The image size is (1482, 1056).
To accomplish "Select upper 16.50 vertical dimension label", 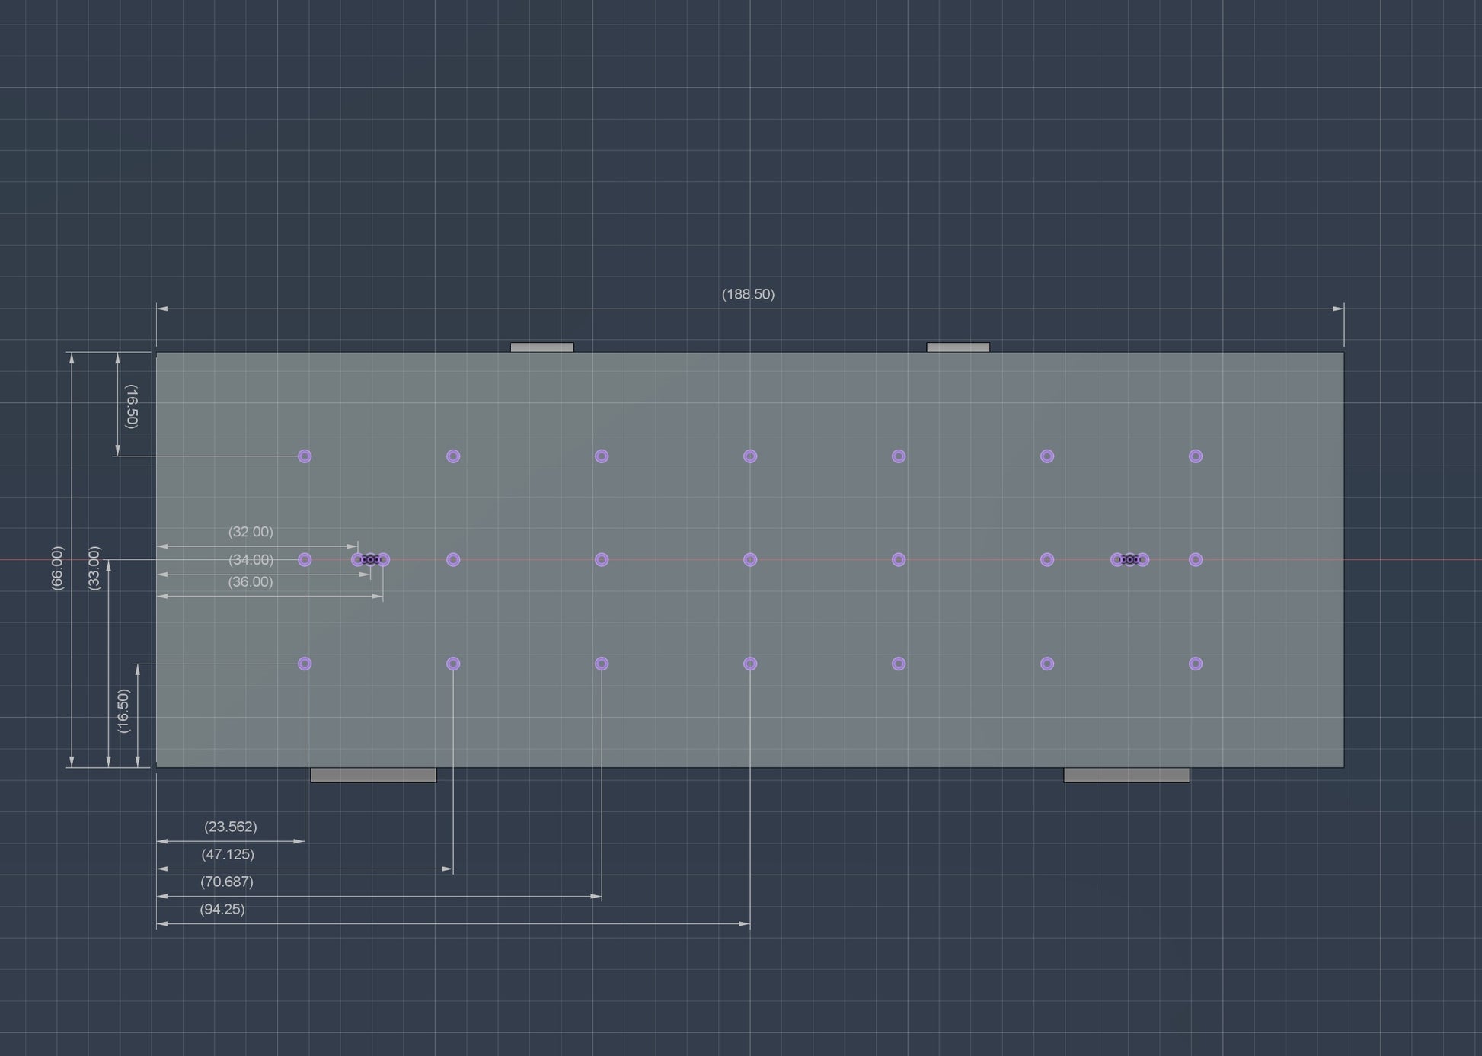I will (x=132, y=406).
